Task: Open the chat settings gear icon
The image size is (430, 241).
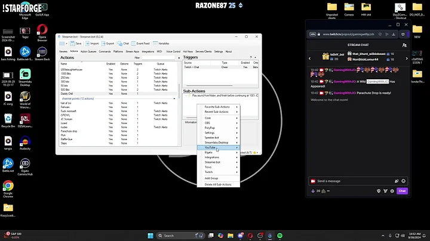Action: coord(392,191)
